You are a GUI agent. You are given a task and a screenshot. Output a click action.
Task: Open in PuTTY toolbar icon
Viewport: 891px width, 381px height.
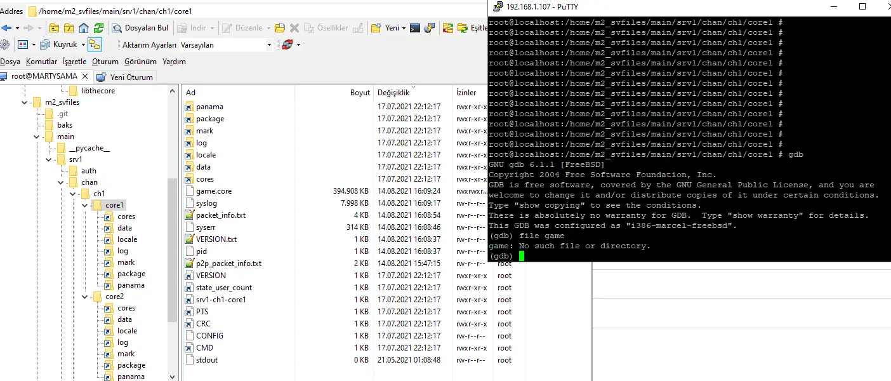coord(430,28)
